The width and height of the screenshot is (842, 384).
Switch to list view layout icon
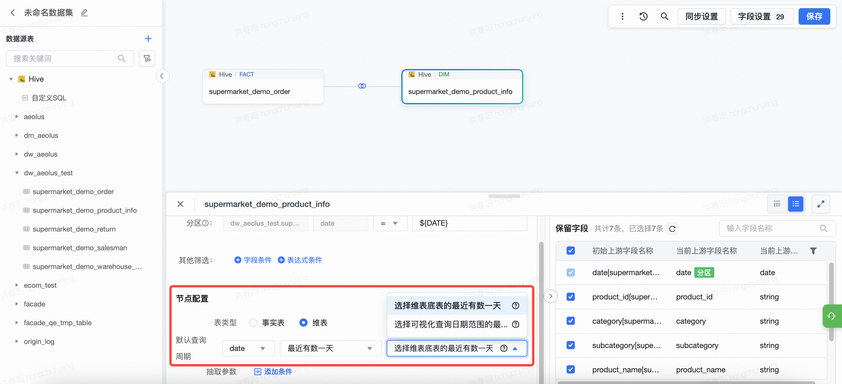coord(795,204)
